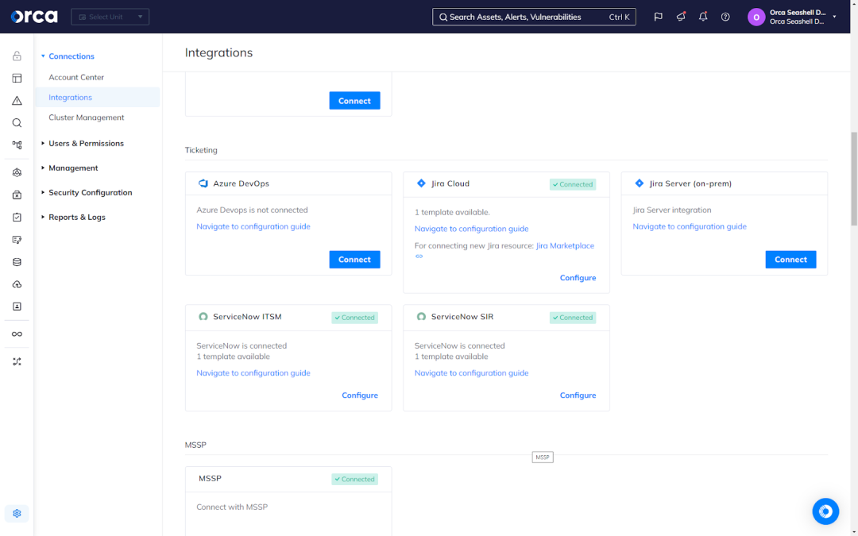Connect Azure DevOps
This screenshot has height=536, width=858.
(354, 259)
